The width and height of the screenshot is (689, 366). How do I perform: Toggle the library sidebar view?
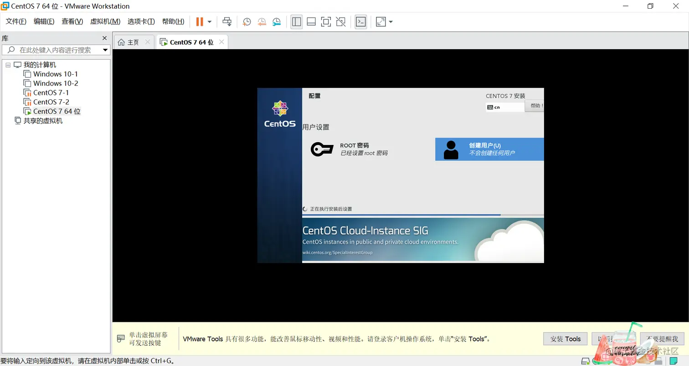click(x=297, y=21)
